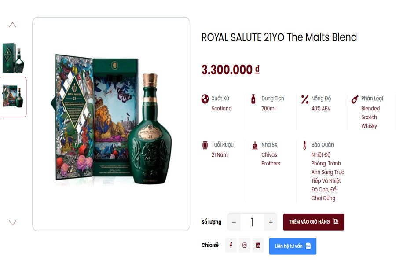Share product on Instagram
Image resolution: width=396 pixels, height=264 pixels.
[245, 246]
